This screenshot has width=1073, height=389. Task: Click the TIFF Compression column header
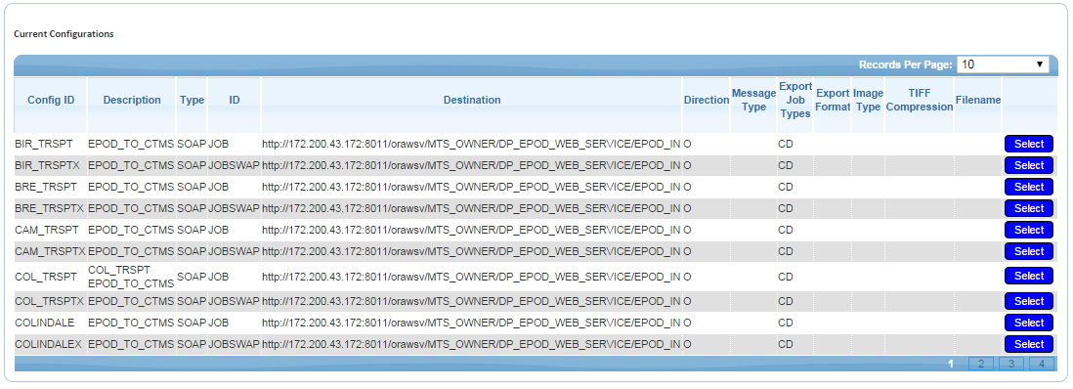click(x=920, y=100)
